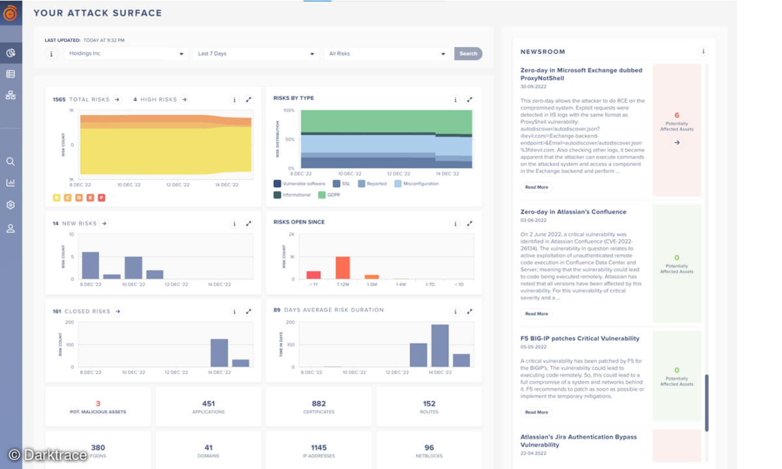Expand Total Risks chart to fullscreen
Viewport: 782px width, 469px height.
[249, 100]
